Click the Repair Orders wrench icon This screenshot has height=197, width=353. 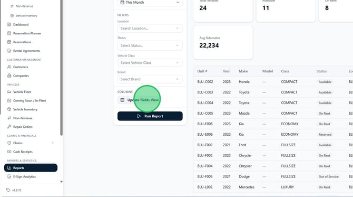click(9, 127)
